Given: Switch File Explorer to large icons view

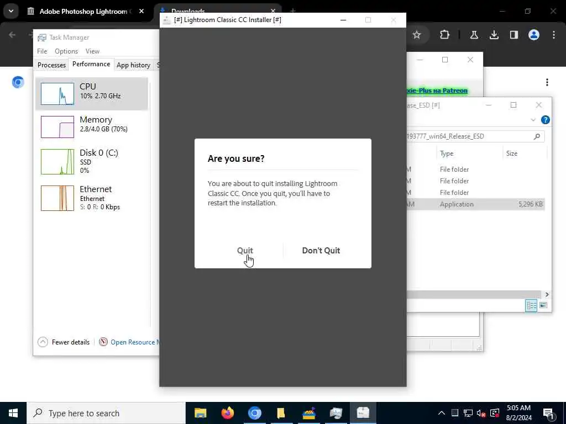Looking at the screenshot, I should click(543, 305).
